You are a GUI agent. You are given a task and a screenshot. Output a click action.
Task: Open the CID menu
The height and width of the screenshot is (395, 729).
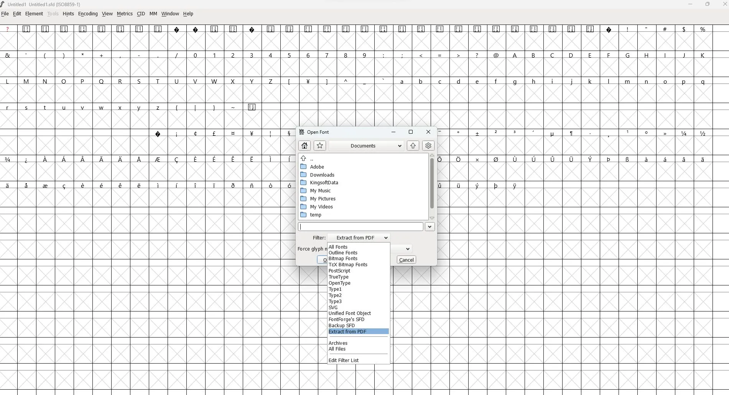(141, 14)
